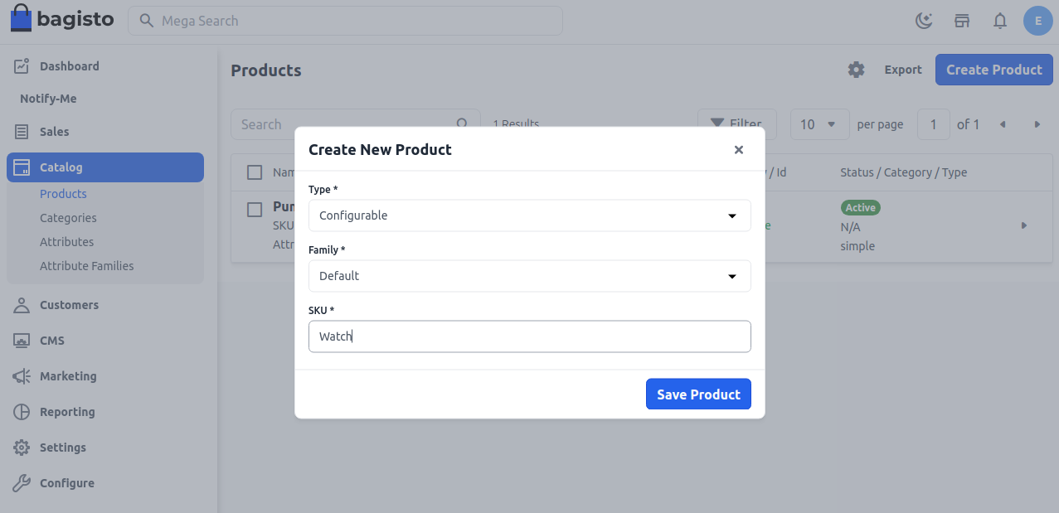1059x513 pixels.
Task: Click the Marketing megaphone icon
Action: [x=22, y=376]
